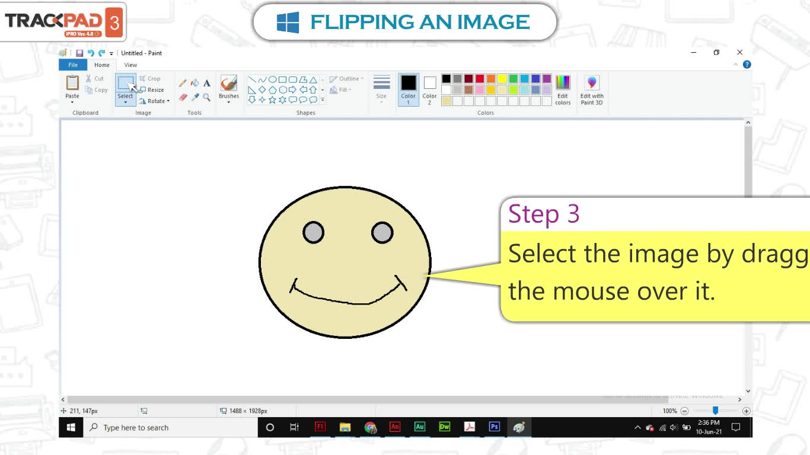This screenshot has width=810, height=455.
Task: Click Save icon in quick access toolbar
Action: coord(79,53)
